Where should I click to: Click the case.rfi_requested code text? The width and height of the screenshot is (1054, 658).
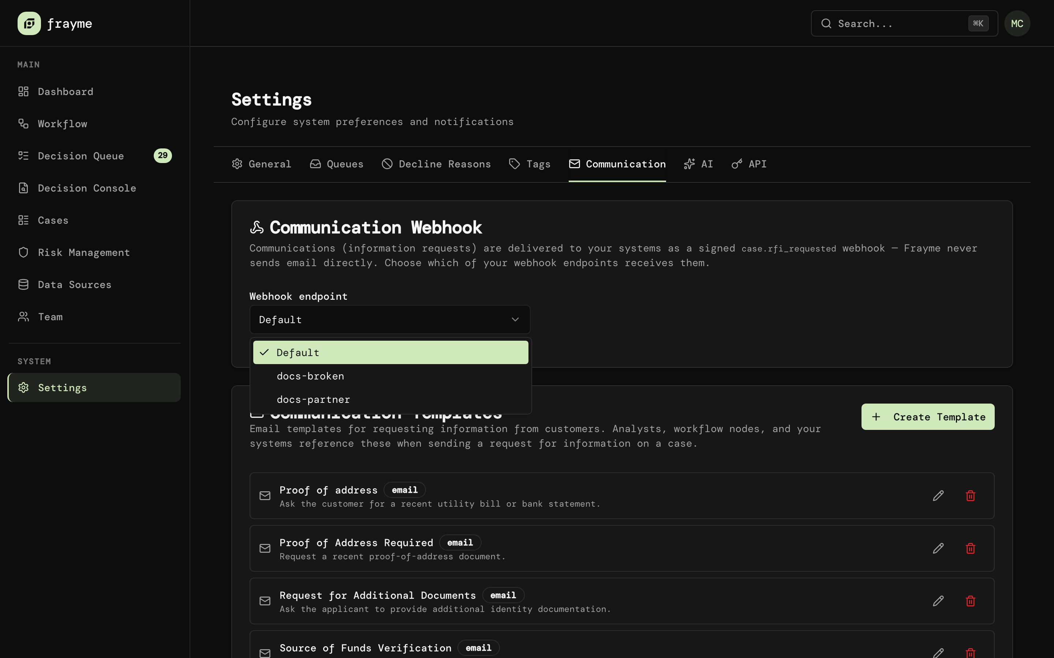point(789,249)
